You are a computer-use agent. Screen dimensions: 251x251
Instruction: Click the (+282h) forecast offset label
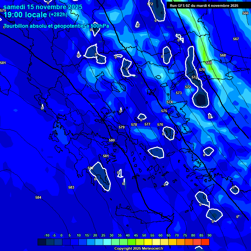[58, 15]
